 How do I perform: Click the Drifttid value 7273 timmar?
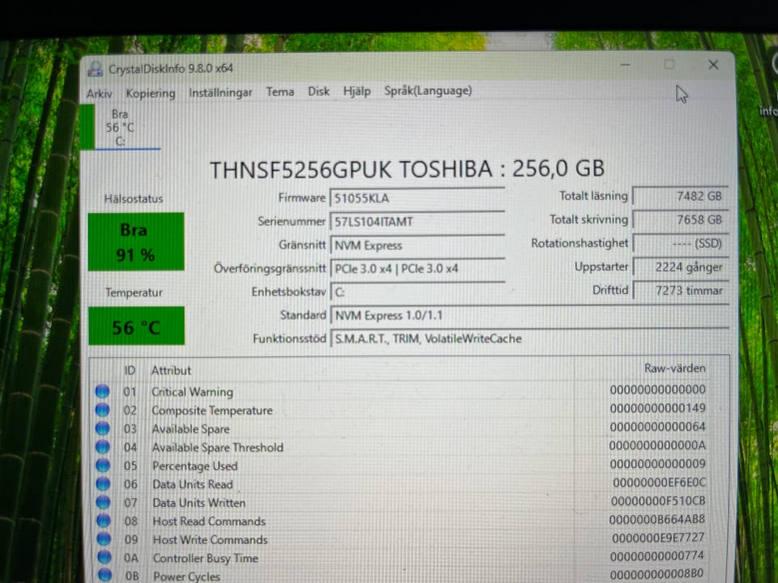coord(680,291)
